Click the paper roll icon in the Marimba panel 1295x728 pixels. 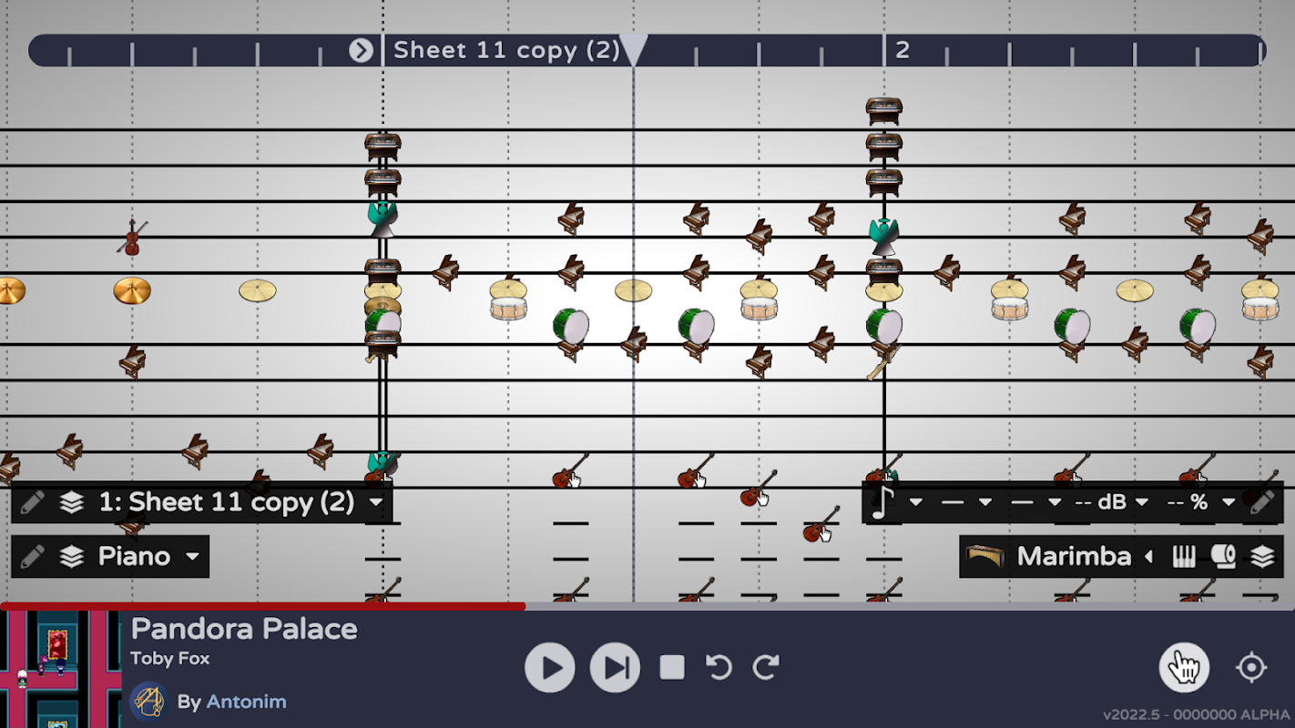pyautogui.click(x=1223, y=556)
